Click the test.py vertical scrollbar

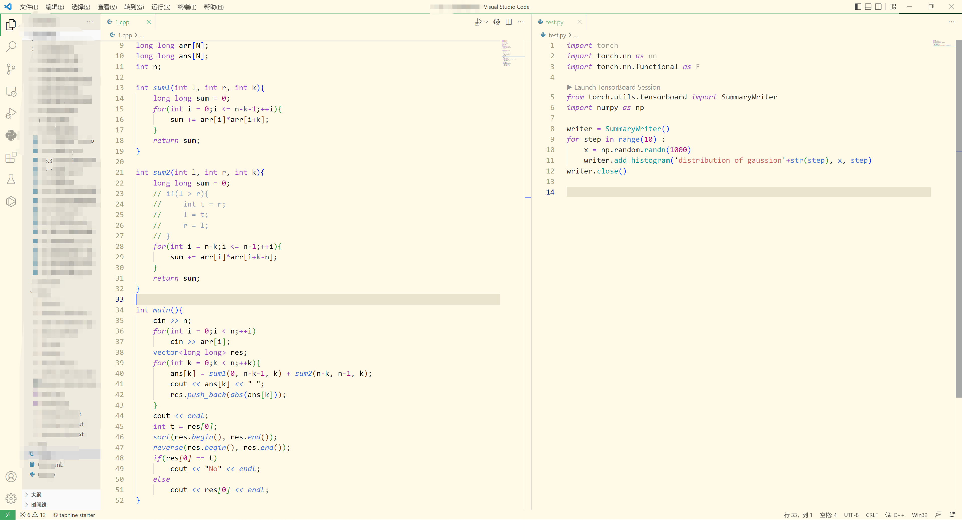click(x=959, y=218)
